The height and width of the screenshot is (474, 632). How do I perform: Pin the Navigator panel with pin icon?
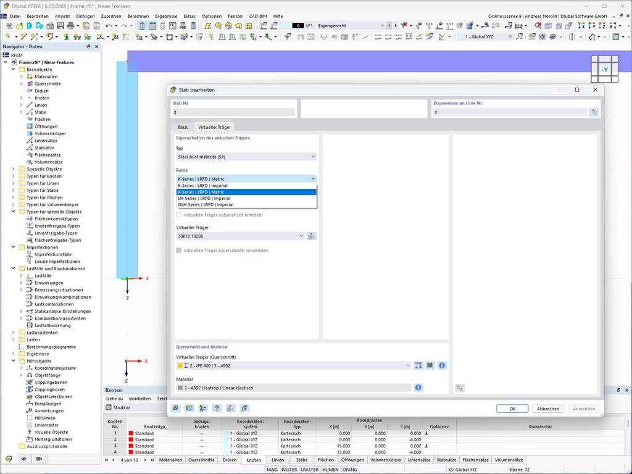coord(88,47)
